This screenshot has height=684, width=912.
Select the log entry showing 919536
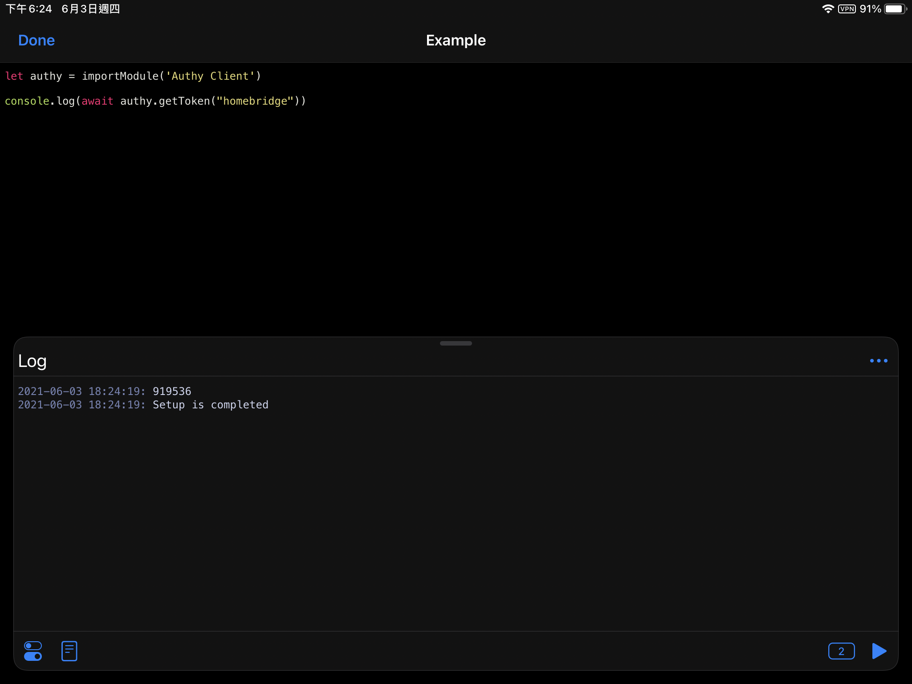click(172, 391)
